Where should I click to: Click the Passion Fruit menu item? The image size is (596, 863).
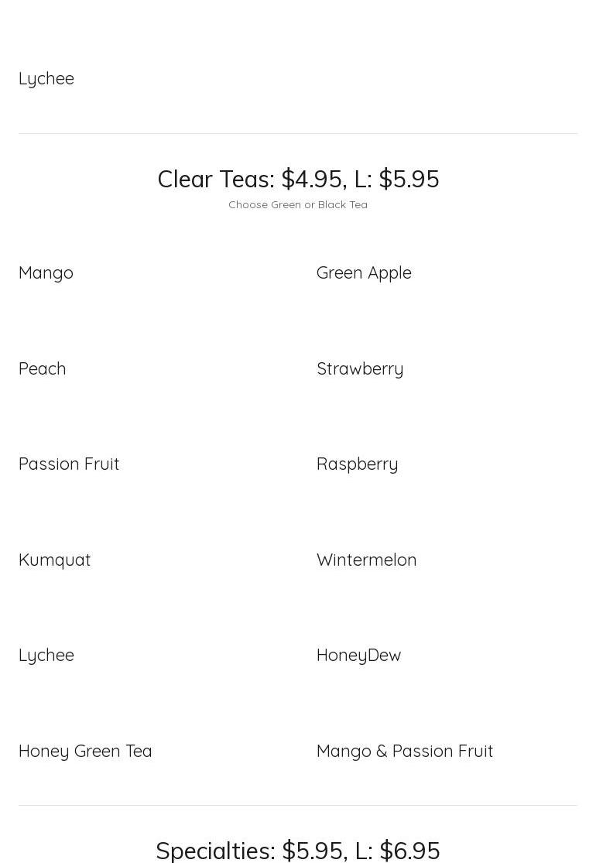[x=69, y=464]
